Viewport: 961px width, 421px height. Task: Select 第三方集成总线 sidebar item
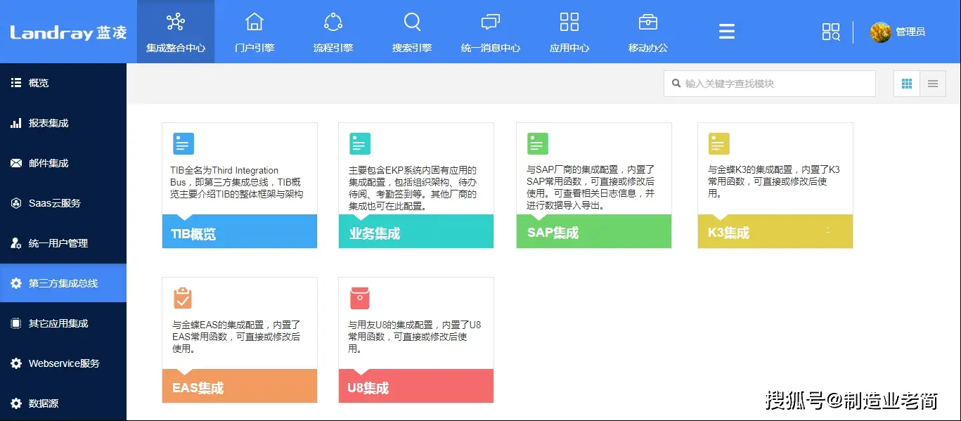click(x=63, y=283)
